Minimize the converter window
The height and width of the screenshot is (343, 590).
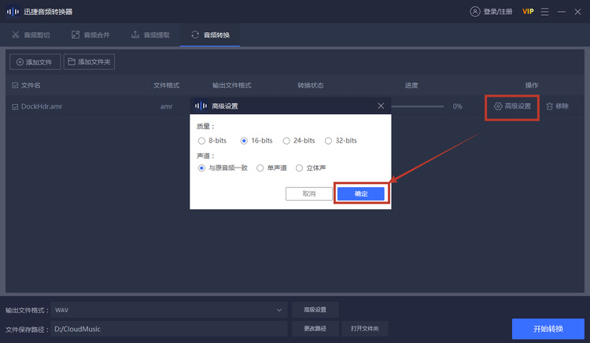pyautogui.click(x=562, y=12)
